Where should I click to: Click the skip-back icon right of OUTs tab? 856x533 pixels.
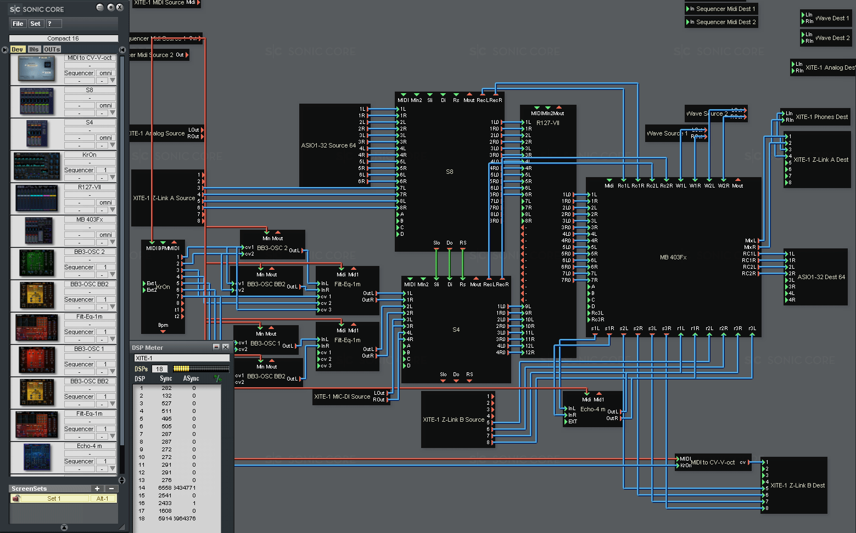tap(122, 50)
